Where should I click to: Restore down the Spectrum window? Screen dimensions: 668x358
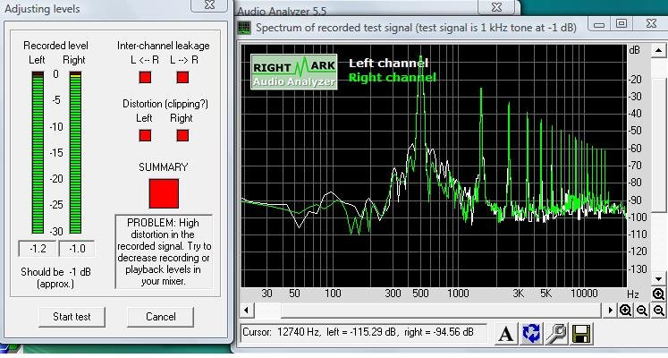point(621,23)
